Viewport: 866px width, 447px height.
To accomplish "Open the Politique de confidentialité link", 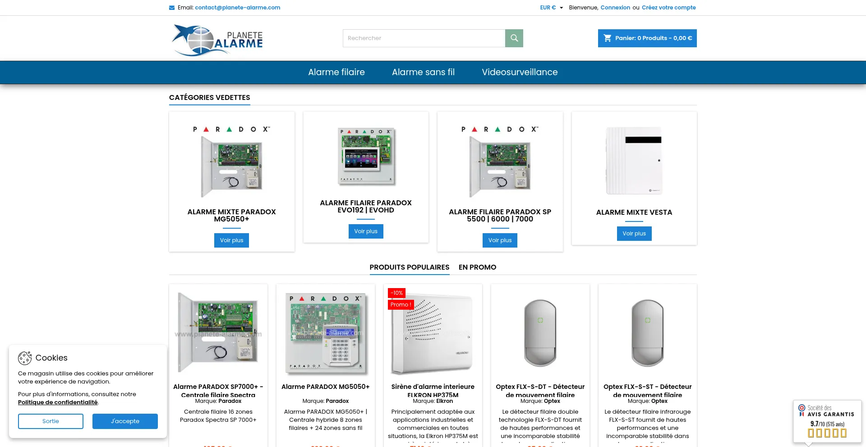I will tap(58, 402).
